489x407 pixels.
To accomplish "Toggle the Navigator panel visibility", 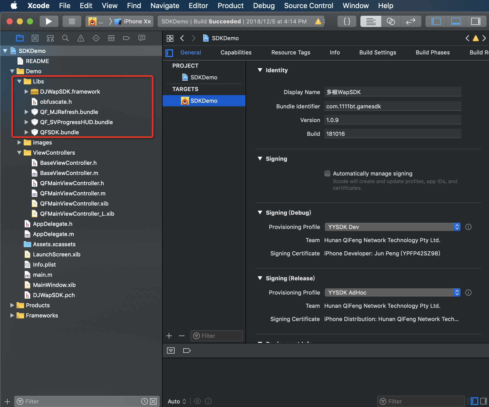I will tap(436, 21).
